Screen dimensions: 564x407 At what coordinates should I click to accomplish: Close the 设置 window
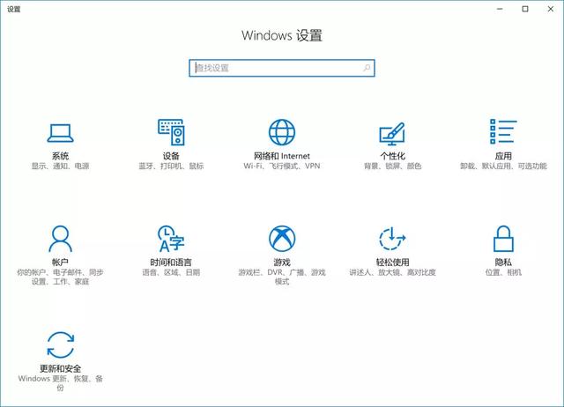point(551,9)
